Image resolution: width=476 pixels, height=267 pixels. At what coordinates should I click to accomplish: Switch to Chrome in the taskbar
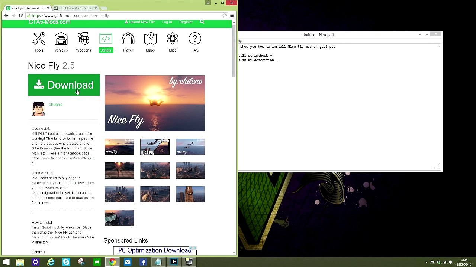[112, 262]
